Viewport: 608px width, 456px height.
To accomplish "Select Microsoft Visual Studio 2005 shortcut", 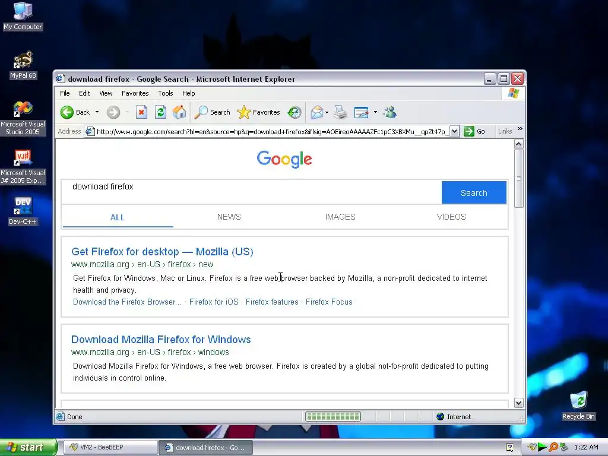I will coord(23,118).
